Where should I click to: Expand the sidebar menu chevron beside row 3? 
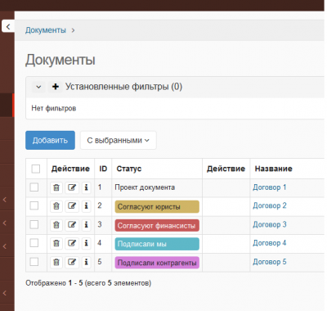pyautogui.click(x=5, y=223)
